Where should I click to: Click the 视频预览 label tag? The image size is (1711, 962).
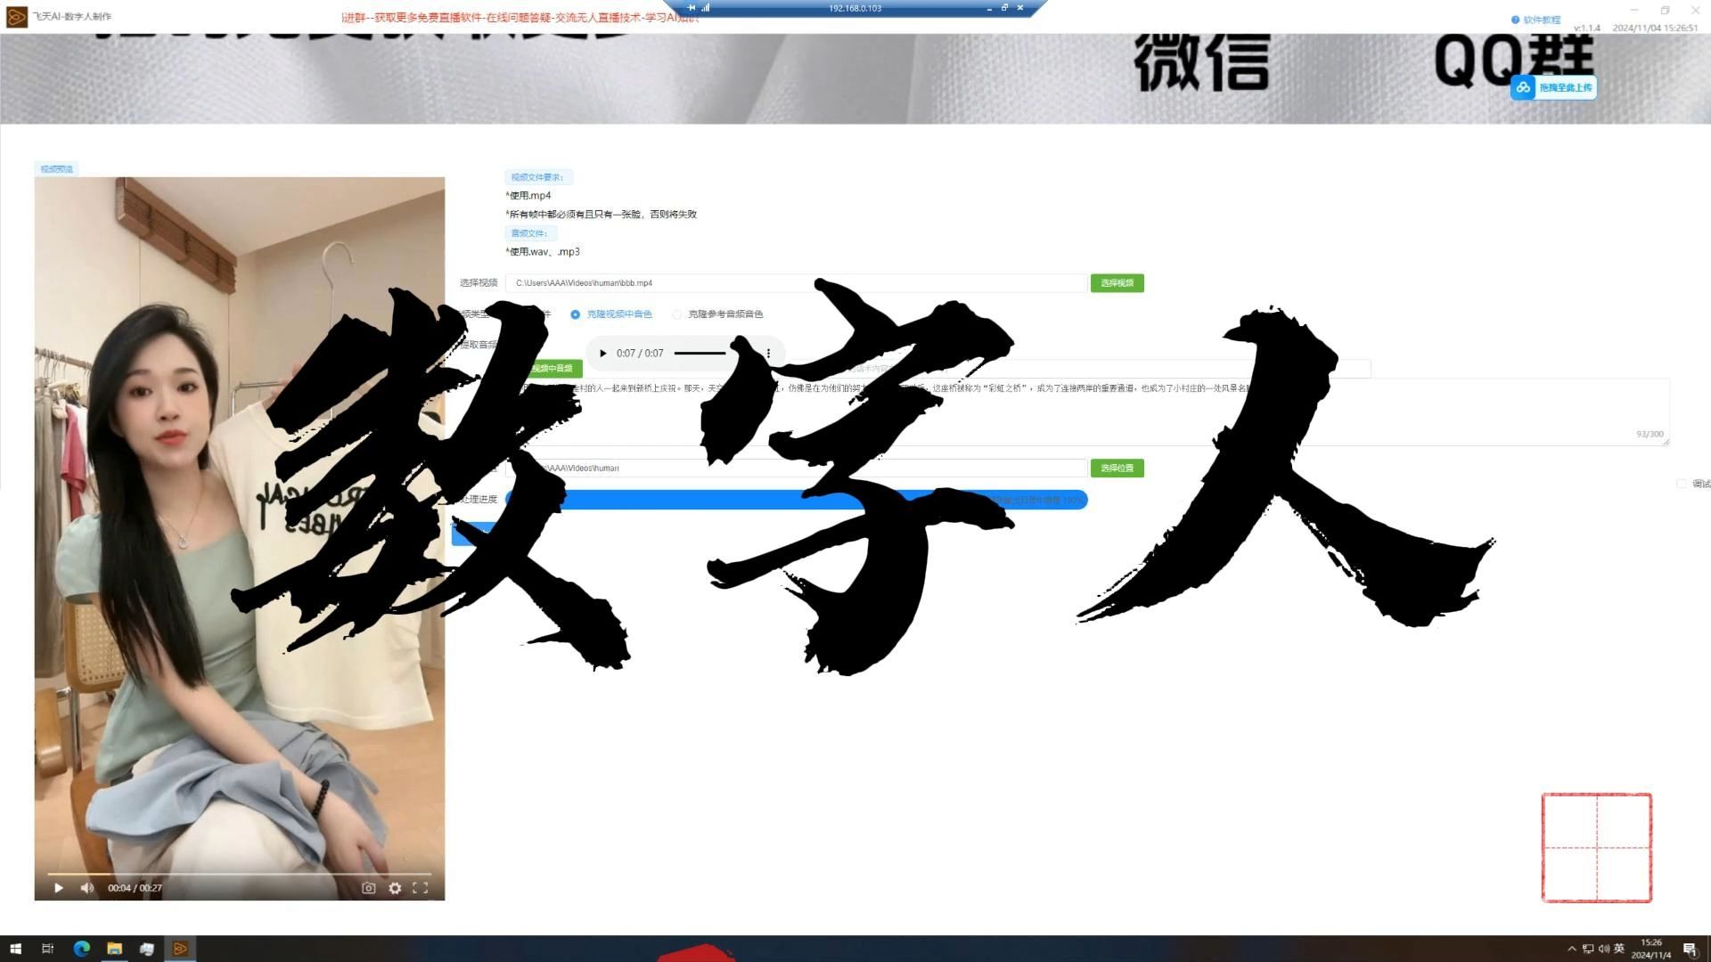(57, 169)
